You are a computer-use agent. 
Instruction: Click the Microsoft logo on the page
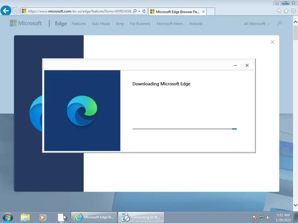[26, 23]
